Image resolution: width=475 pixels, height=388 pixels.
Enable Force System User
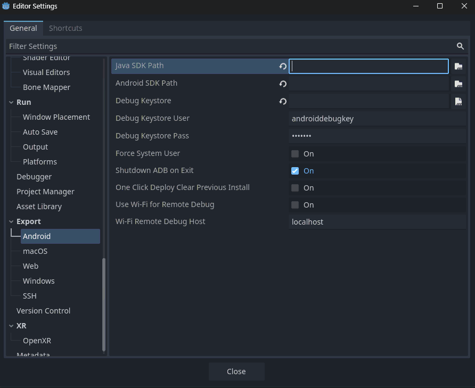click(x=294, y=153)
